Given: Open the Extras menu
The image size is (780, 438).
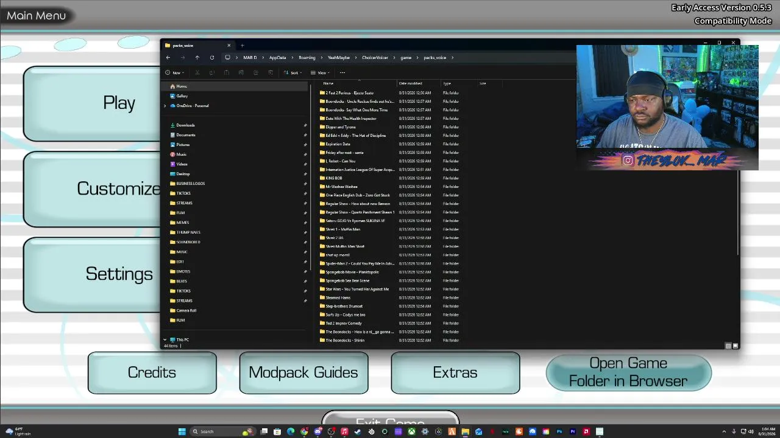Looking at the screenshot, I should [455, 373].
